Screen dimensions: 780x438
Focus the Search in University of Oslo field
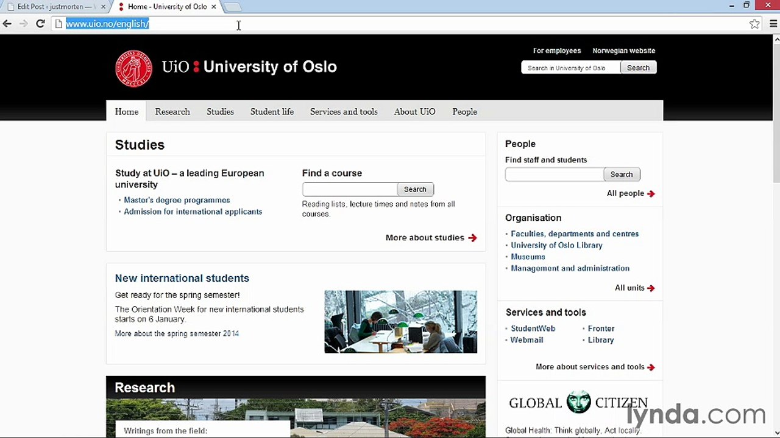coord(571,68)
